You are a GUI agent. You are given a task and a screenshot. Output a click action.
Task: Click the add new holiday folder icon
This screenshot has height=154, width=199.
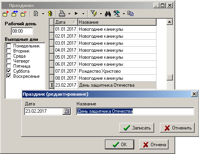tap(5, 14)
